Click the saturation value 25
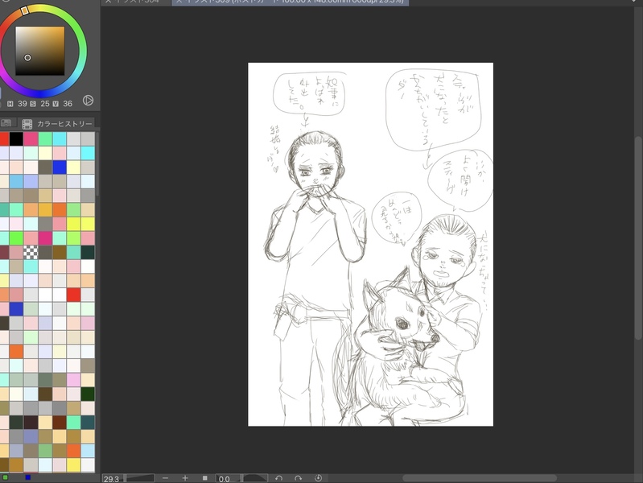The image size is (643, 483). click(45, 104)
